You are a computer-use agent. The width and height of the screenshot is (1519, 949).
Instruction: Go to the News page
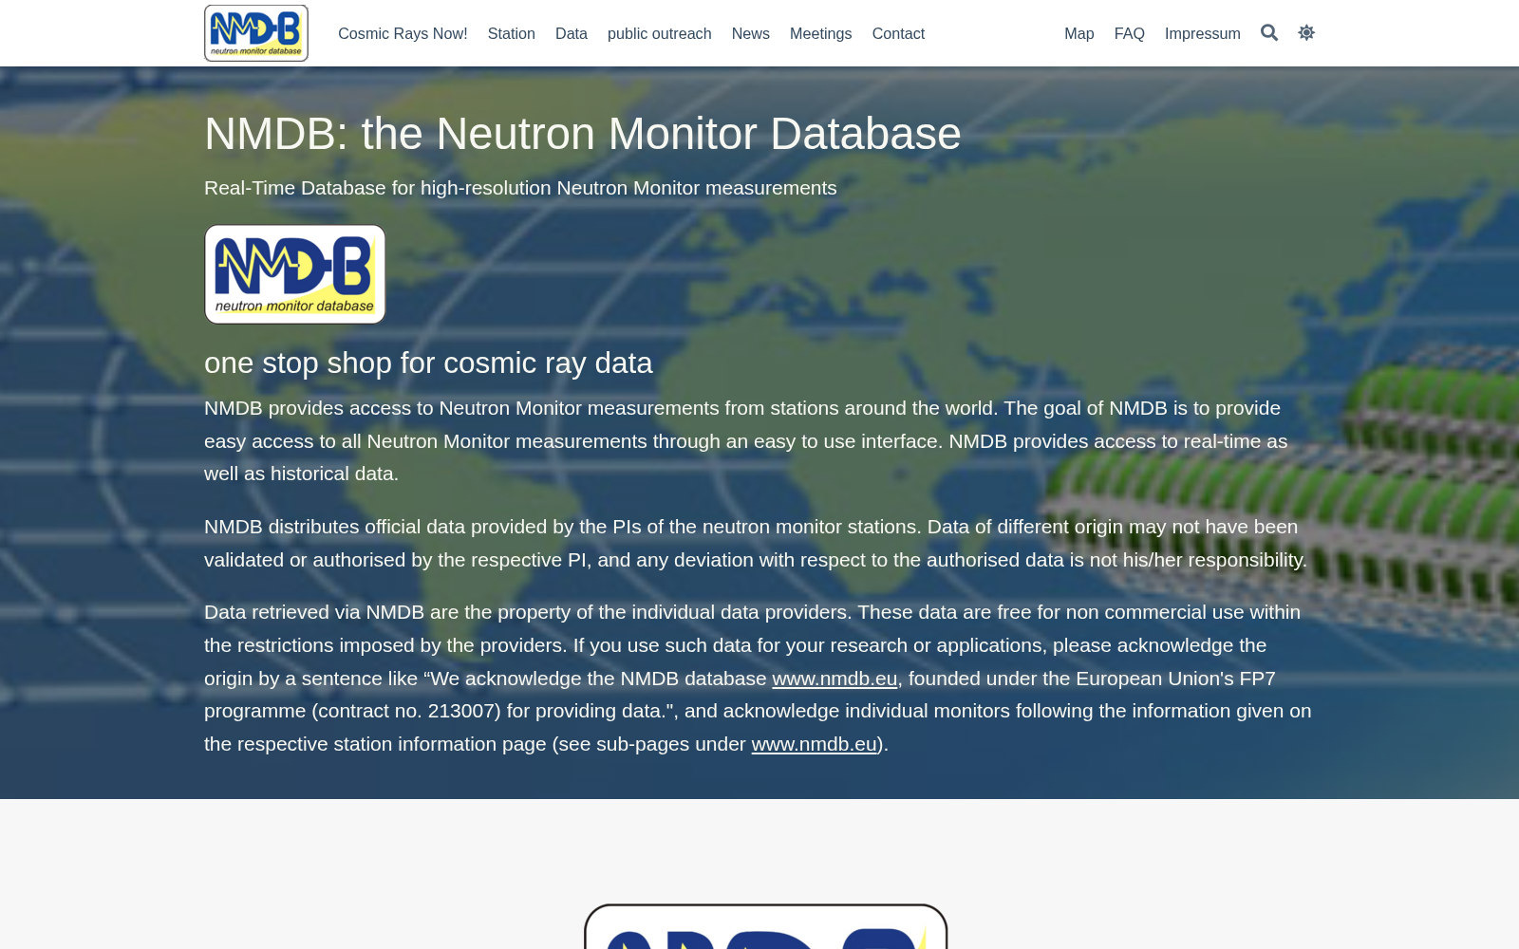point(751,33)
